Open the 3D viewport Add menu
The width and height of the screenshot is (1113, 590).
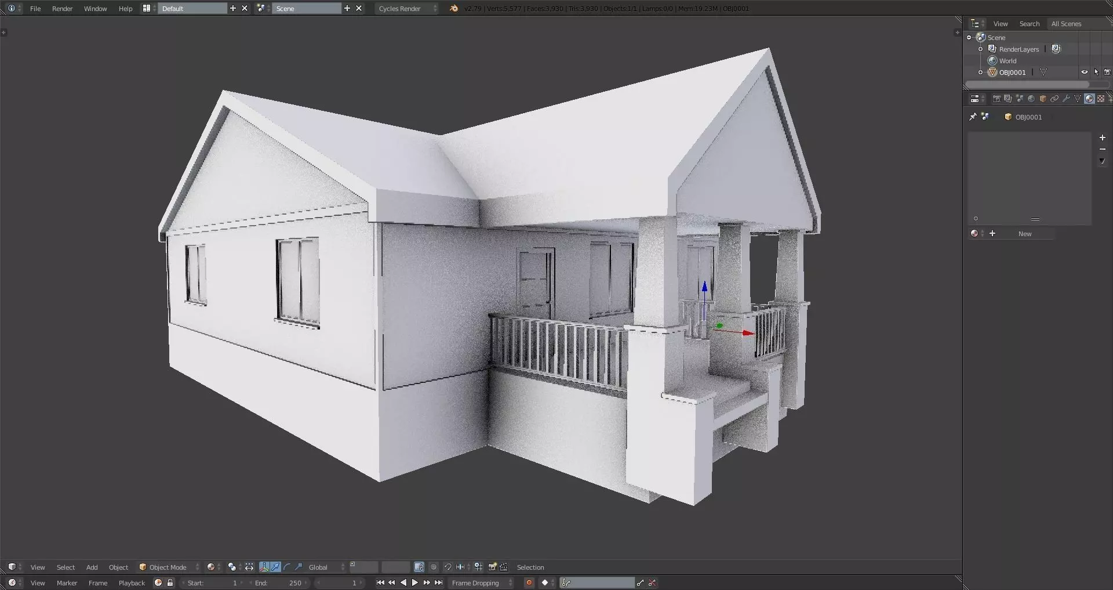click(92, 567)
